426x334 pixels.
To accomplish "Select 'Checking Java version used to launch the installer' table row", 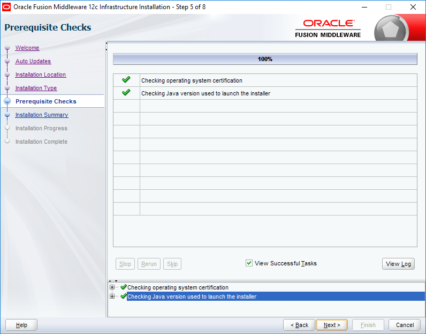I will point(265,93).
